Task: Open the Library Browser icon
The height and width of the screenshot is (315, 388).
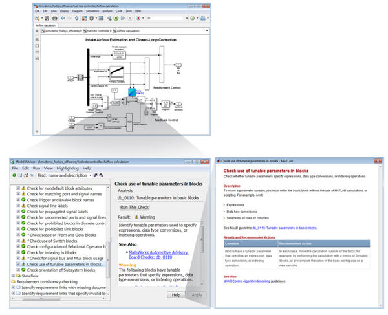Action: (x=84, y=18)
